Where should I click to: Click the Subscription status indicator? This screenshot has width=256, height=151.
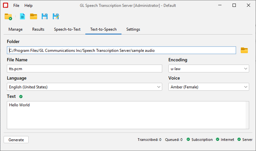200,140
